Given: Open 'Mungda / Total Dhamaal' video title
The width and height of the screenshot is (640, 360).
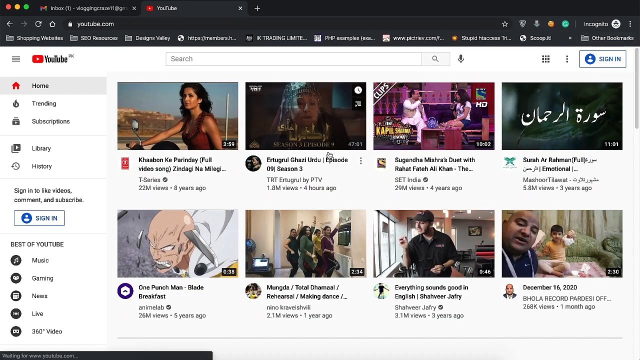Looking at the screenshot, I should point(307,292).
